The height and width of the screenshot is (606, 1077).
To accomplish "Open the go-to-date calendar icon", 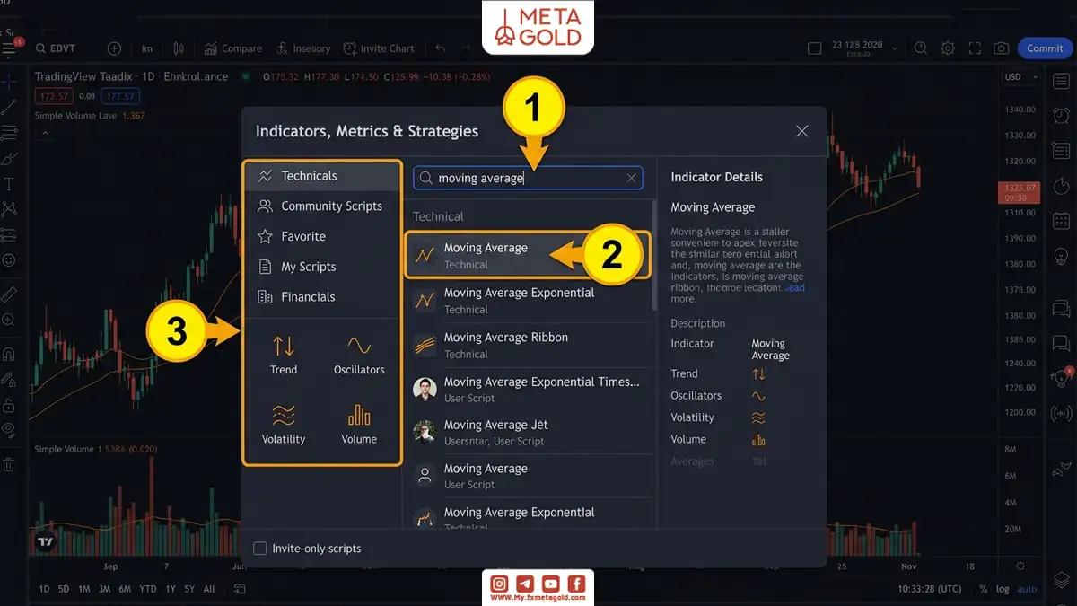I will coord(240,589).
